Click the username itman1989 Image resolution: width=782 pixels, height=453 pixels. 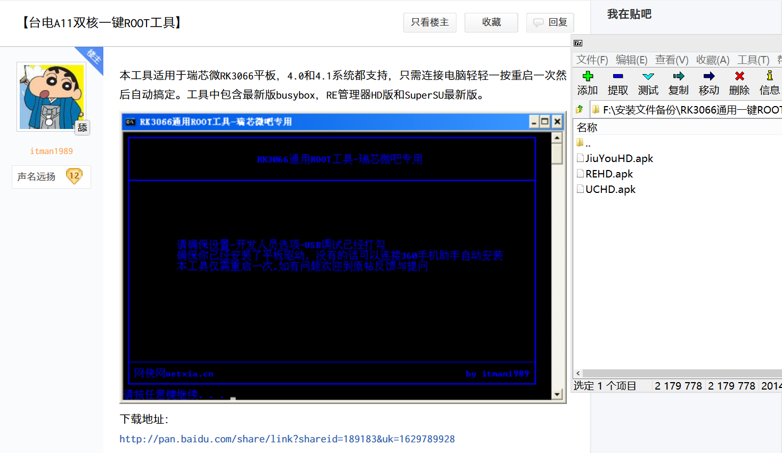coord(51,151)
